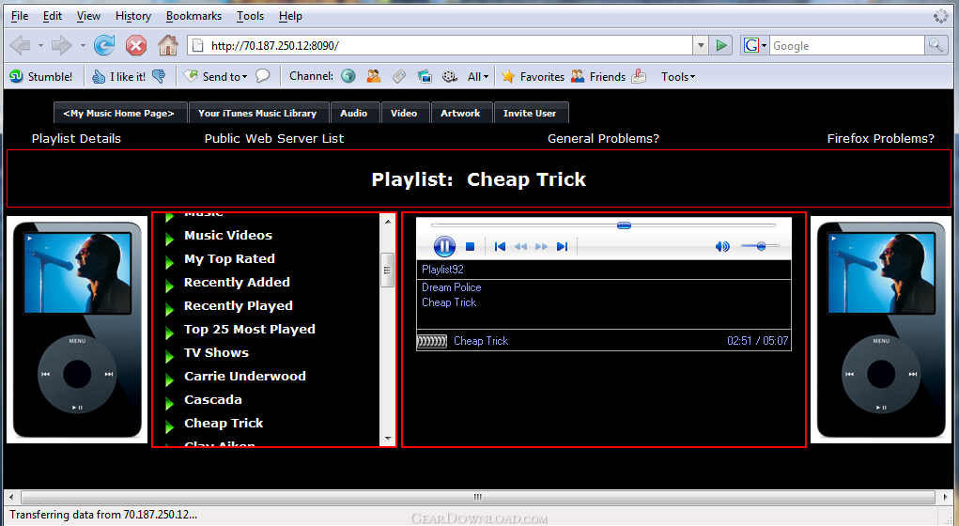
Task: Click the Public Web Server List link
Action: point(274,138)
